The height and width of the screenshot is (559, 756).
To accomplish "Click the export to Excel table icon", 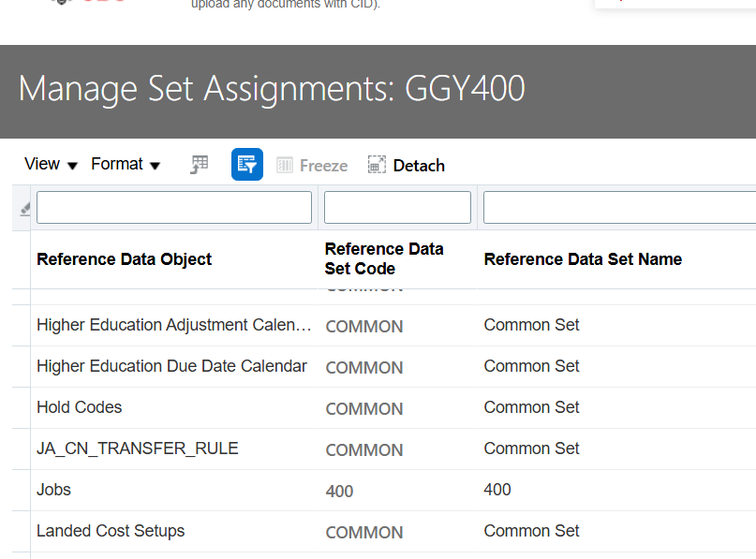I will pos(200,164).
